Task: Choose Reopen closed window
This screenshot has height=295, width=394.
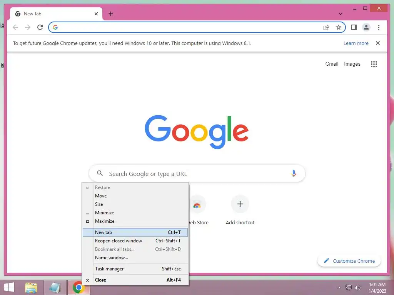Action: [x=135, y=241]
